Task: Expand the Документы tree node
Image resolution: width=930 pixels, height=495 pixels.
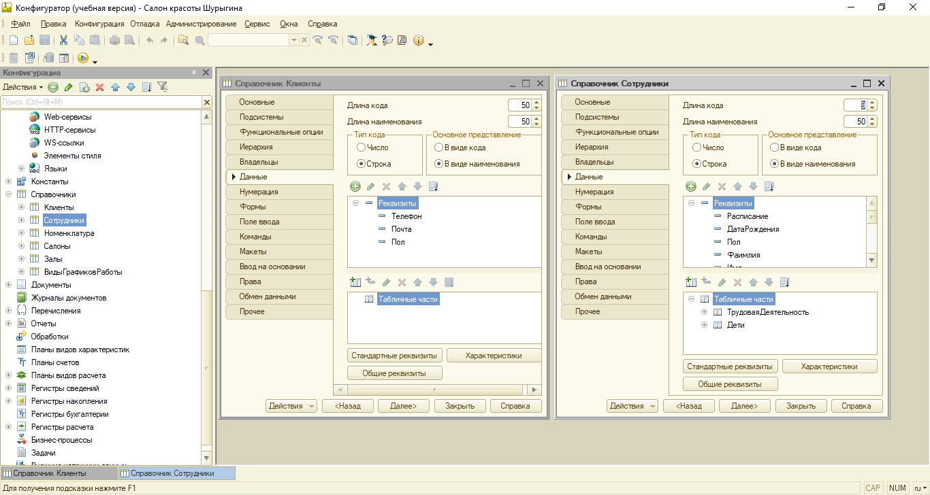Action: (x=8, y=285)
